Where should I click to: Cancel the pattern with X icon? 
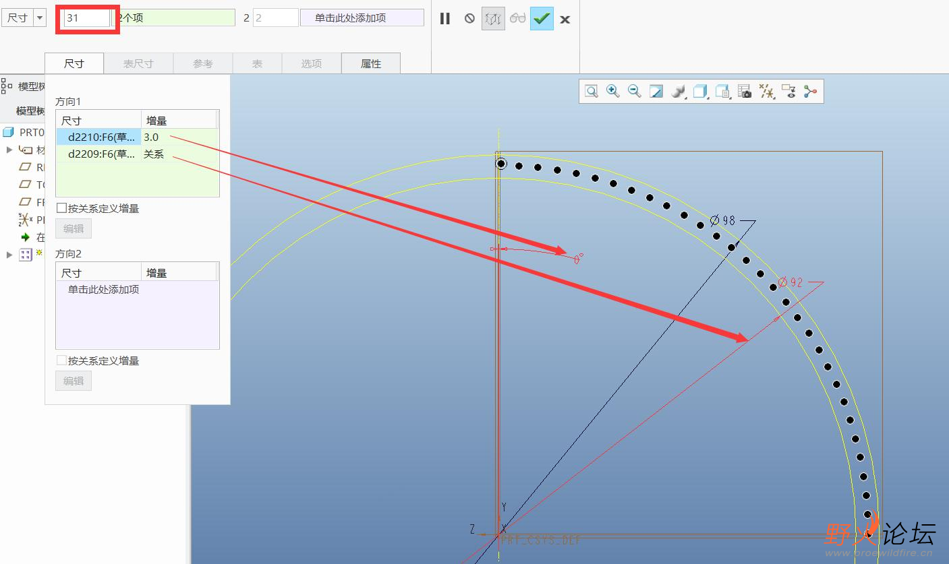565,20
